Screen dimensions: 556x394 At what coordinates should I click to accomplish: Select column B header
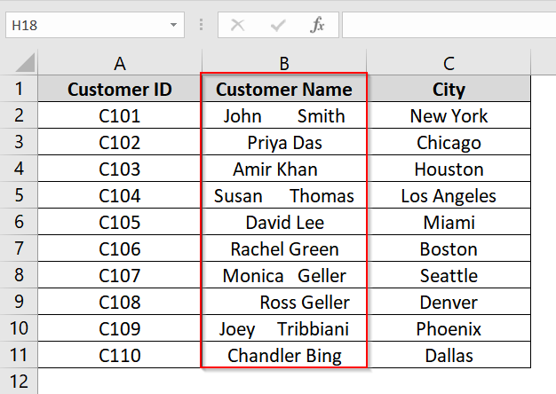pos(284,63)
